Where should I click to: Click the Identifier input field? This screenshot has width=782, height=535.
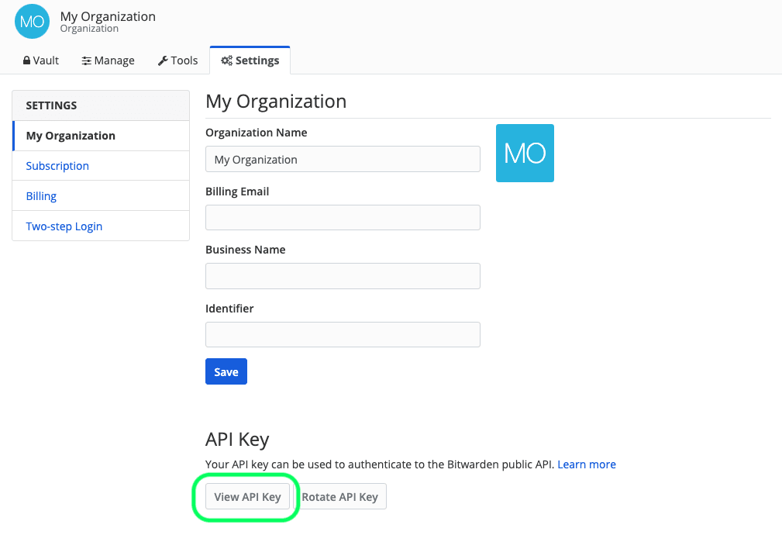tap(343, 334)
